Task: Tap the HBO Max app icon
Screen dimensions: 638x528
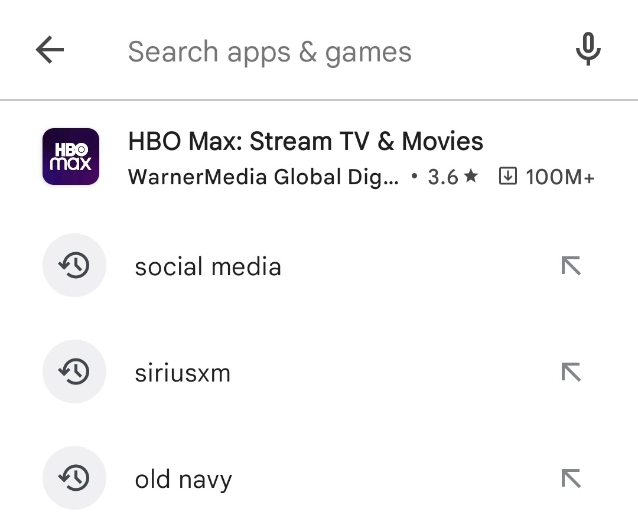Action: point(71,157)
